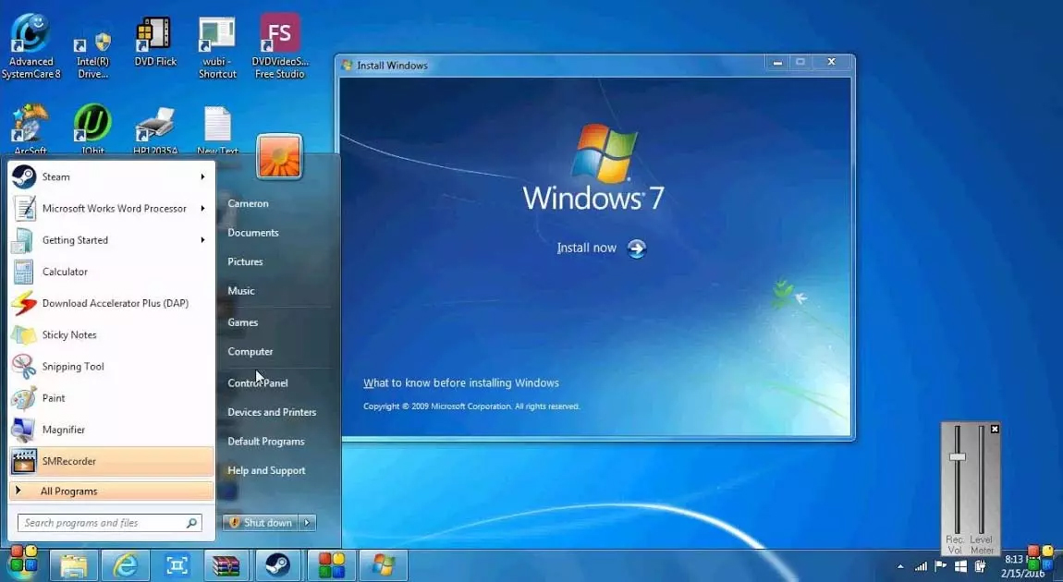The height and width of the screenshot is (582, 1063).
Task: Click the Rec. Vol slider handle
Action: 958,457
